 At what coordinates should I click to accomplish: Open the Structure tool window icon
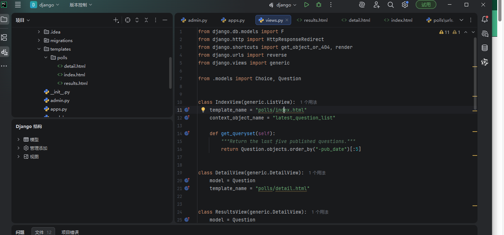(x=4, y=37)
